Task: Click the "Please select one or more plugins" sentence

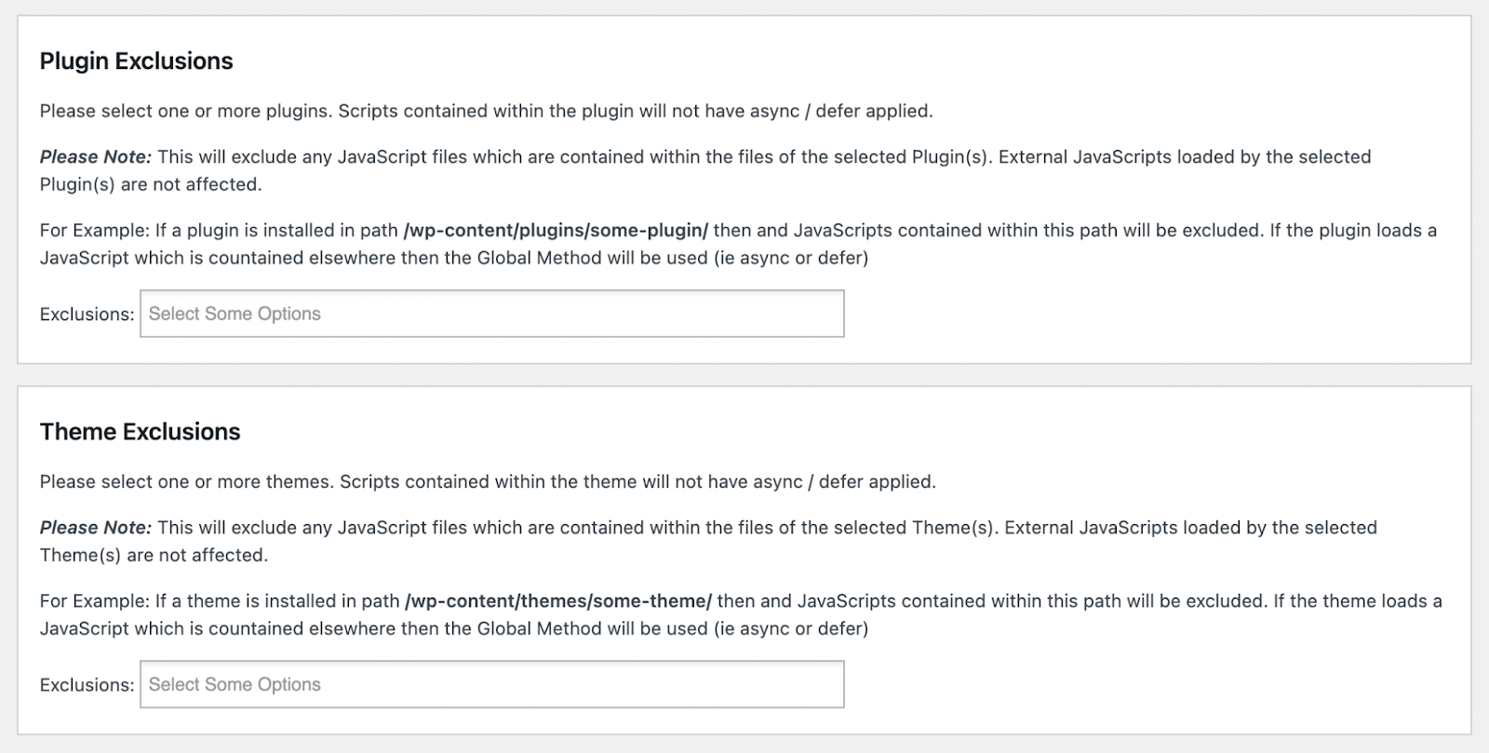Action: click(x=184, y=112)
